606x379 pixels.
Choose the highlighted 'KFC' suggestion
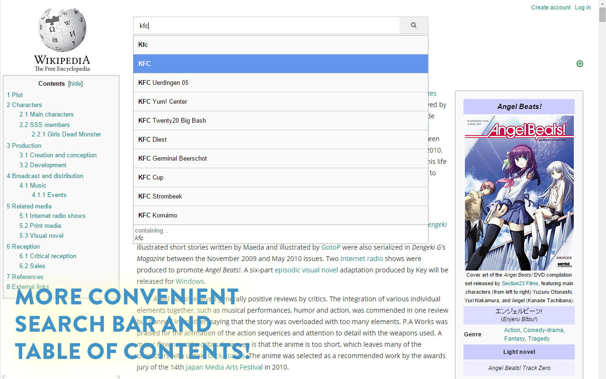(281, 63)
